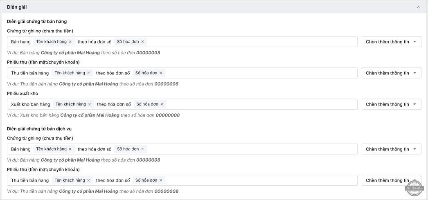Open 'Chèn thêm thông tin' dropdown for service Chứng từ ghi nợ
The height and width of the screenshot is (200, 428).
click(391, 149)
